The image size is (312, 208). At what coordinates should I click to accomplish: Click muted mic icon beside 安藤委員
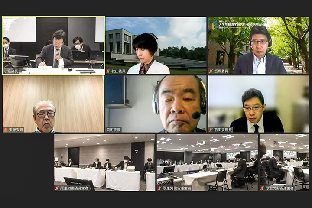coord(5,130)
